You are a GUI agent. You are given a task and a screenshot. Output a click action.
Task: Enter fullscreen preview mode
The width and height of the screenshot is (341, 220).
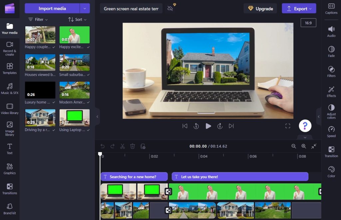tap(288, 126)
